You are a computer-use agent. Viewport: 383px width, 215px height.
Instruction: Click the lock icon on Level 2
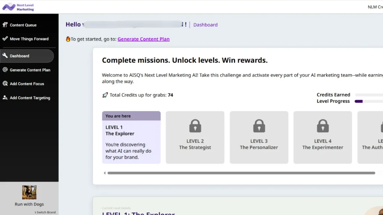[x=195, y=126]
